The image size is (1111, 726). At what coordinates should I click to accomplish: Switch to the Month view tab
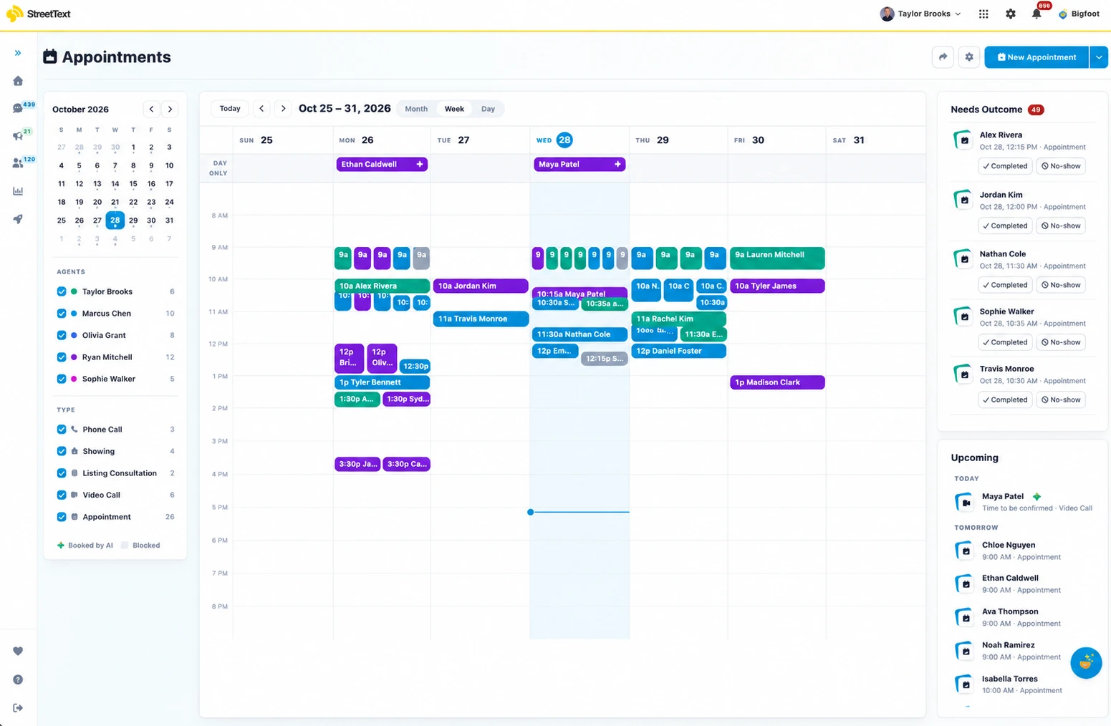point(416,109)
